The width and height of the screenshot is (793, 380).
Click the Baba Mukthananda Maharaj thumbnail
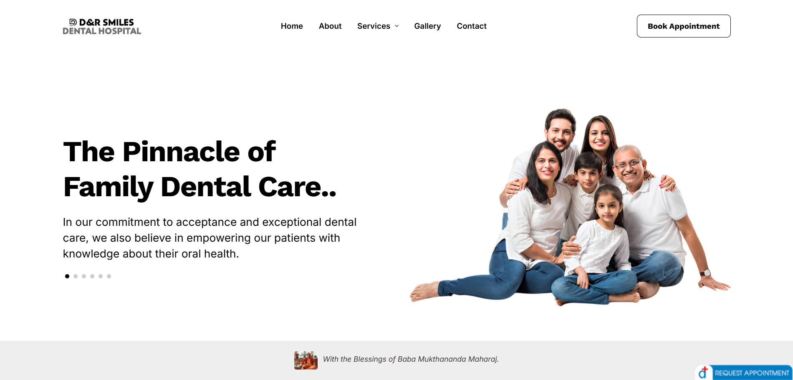[306, 360]
